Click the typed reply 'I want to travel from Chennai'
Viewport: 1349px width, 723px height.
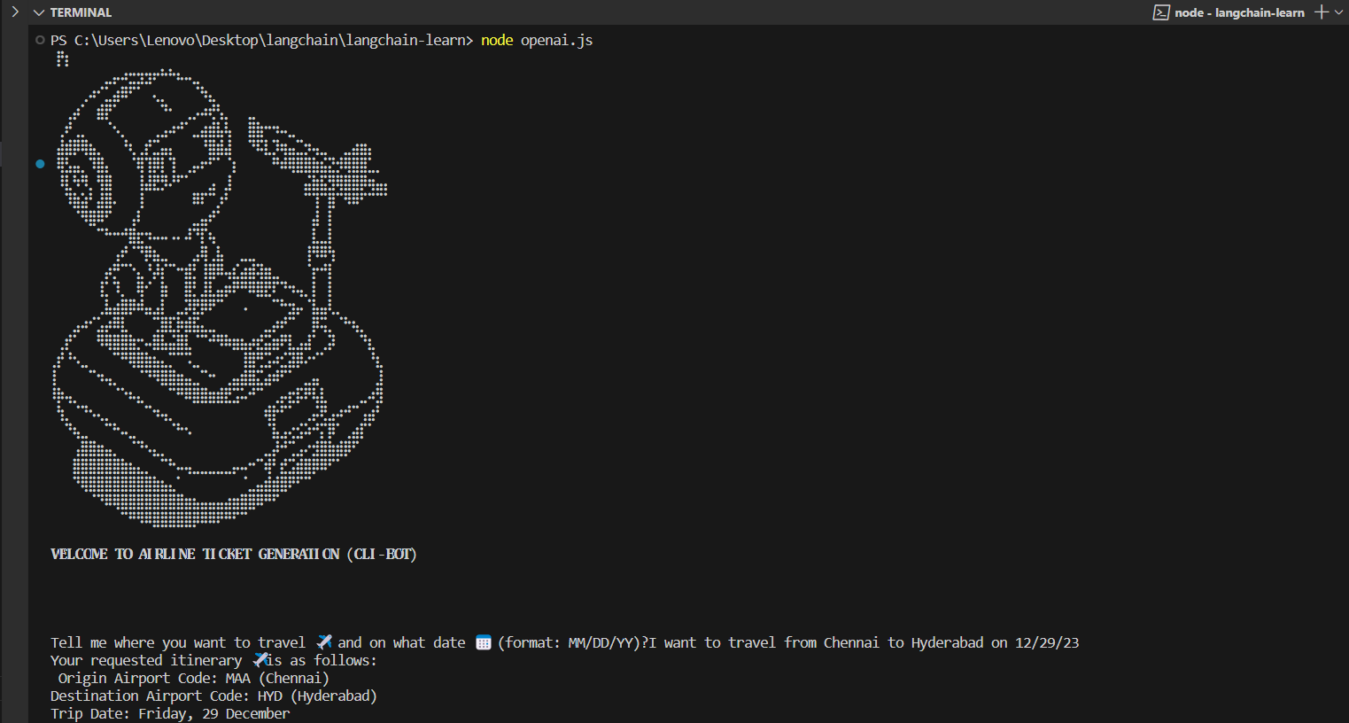click(764, 642)
